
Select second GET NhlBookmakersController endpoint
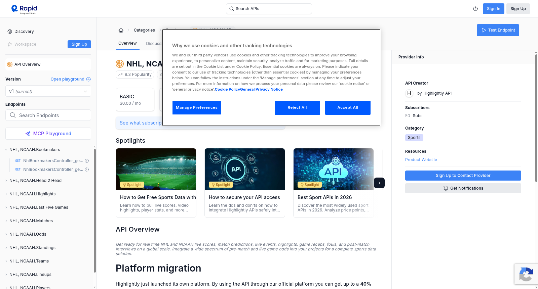pyautogui.click(x=49, y=170)
